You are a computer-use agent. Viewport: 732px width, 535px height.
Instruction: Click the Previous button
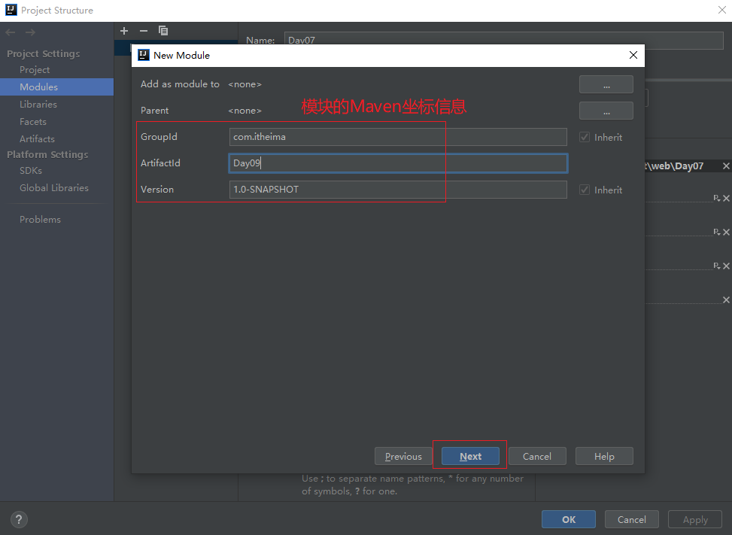click(403, 456)
